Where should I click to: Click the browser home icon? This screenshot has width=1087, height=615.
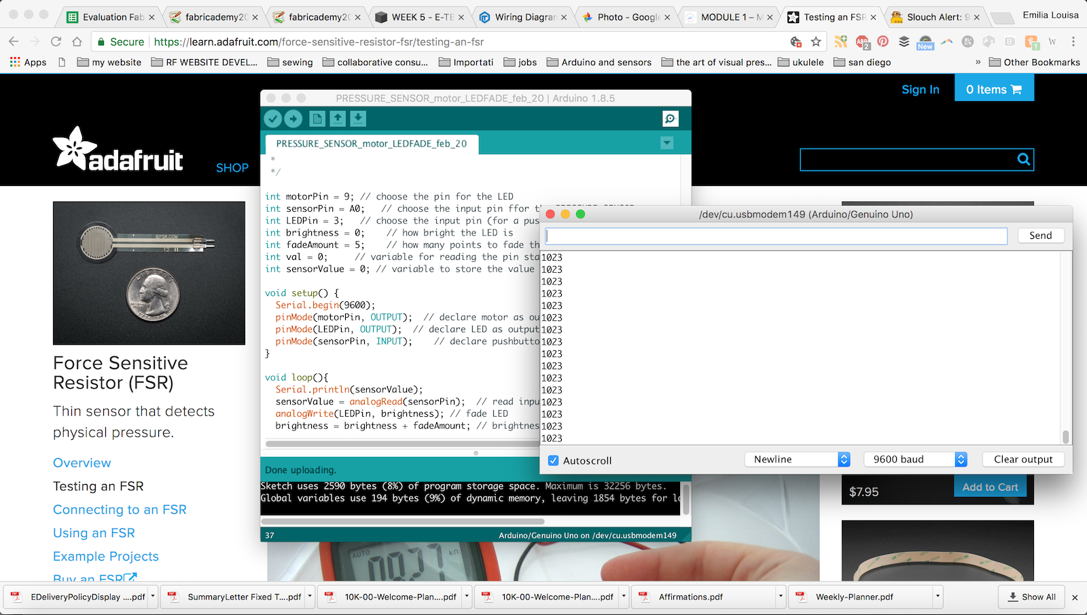coord(77,41)
